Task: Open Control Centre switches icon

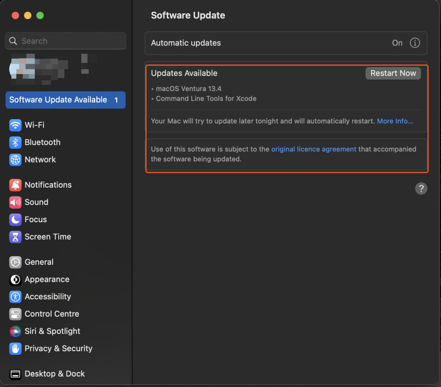Action: point(15,314)
